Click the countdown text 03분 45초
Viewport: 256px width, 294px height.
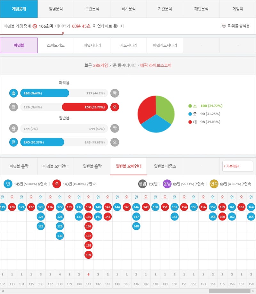(81, 26)
